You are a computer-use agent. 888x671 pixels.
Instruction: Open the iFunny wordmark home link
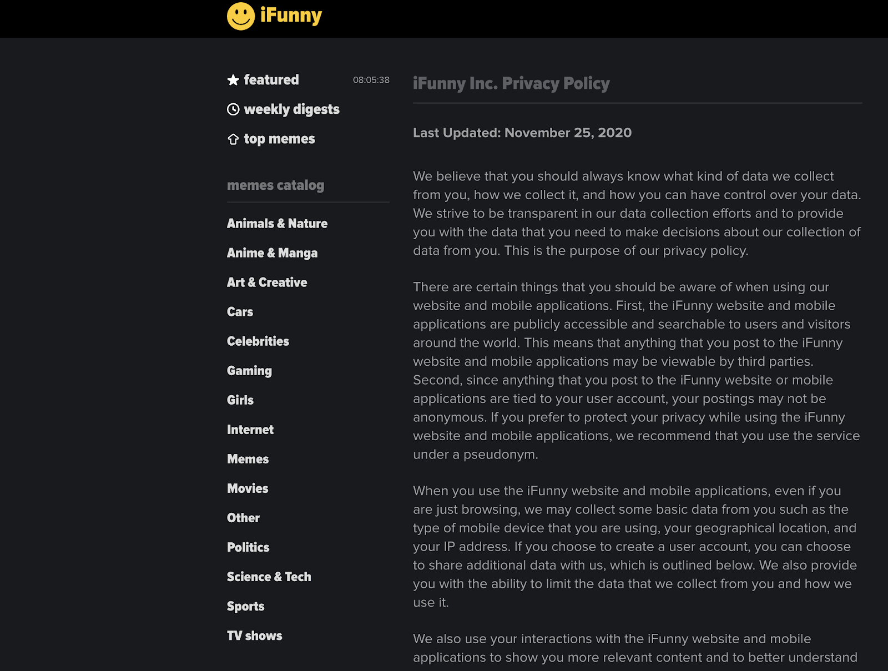(291, 16)
